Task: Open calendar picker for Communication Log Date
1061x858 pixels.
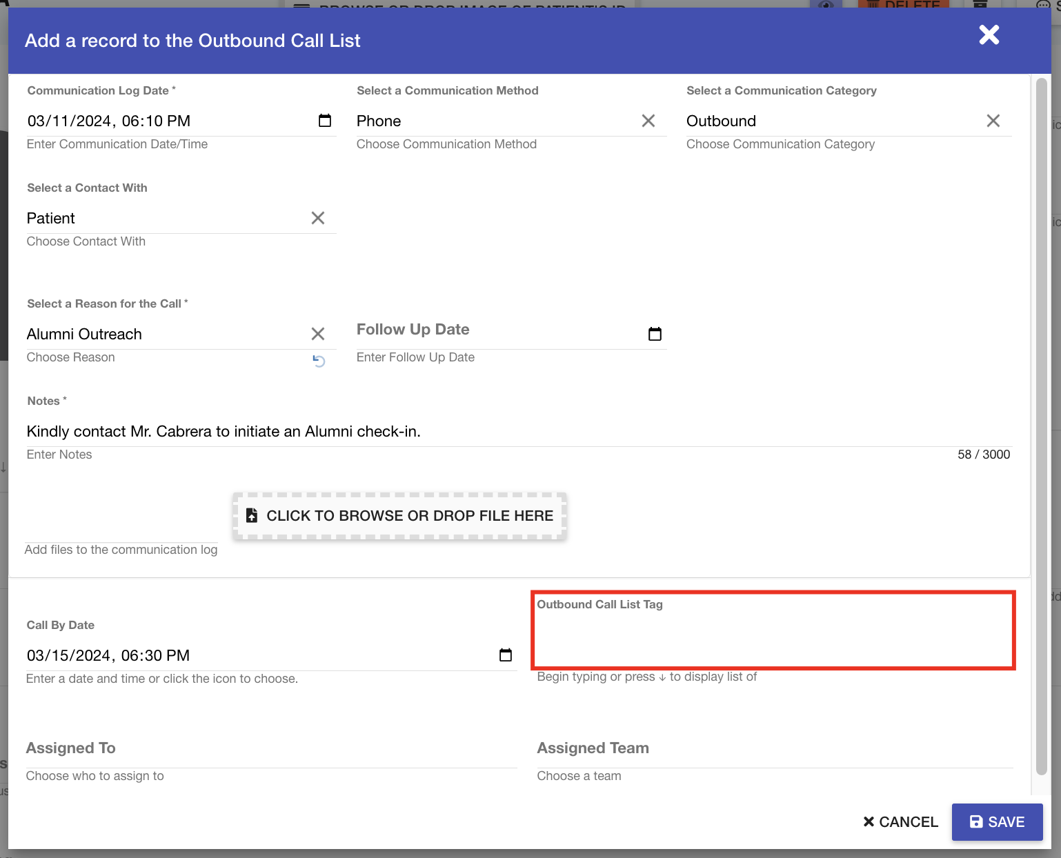Action: 324,121
